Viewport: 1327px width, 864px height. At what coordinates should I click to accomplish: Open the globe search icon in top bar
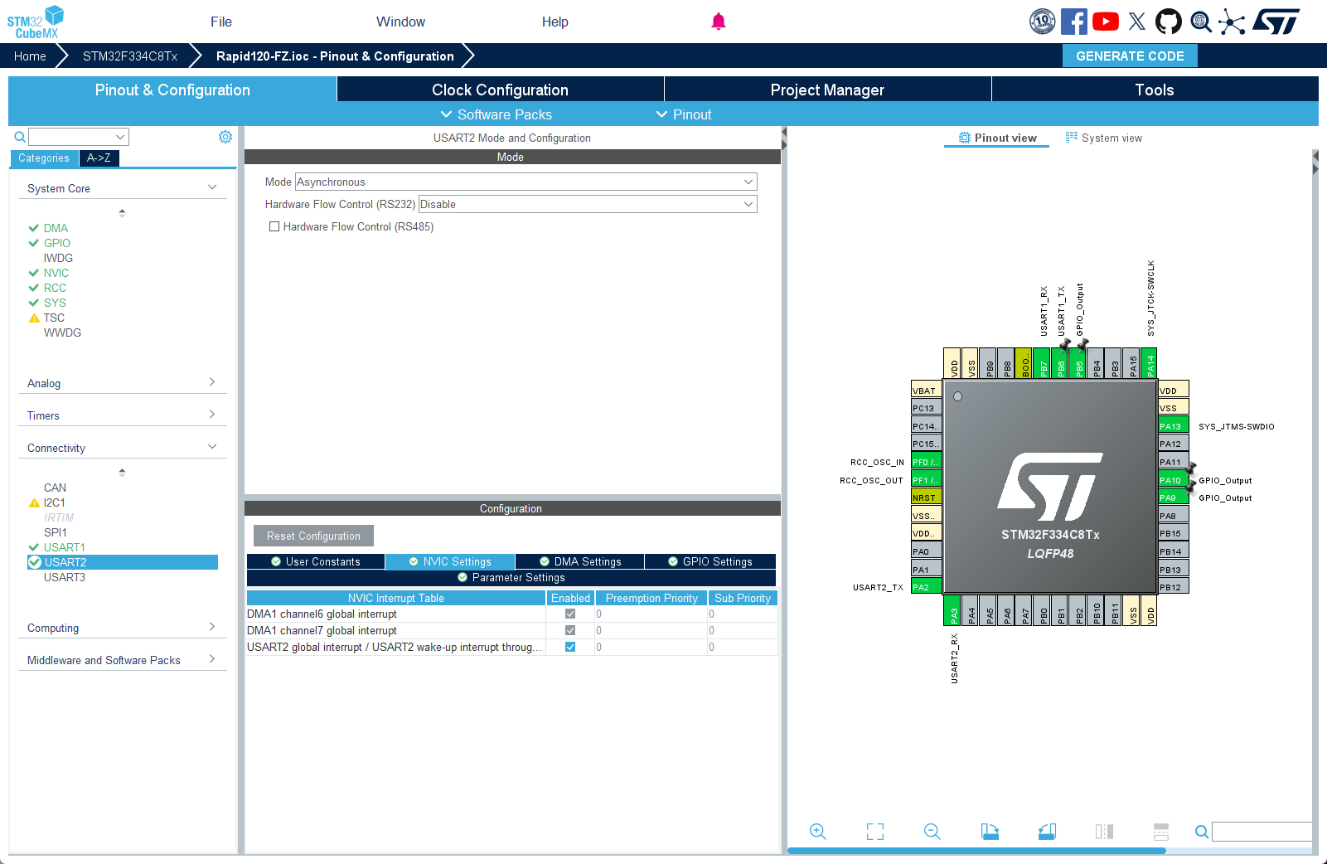tap(1201, 22)
